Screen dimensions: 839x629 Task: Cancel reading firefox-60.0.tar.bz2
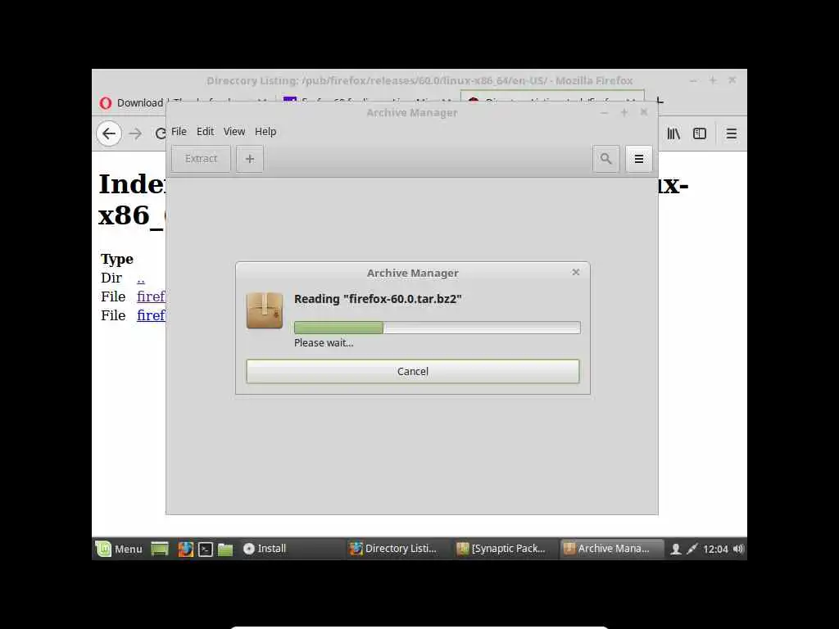click(413, 371)
